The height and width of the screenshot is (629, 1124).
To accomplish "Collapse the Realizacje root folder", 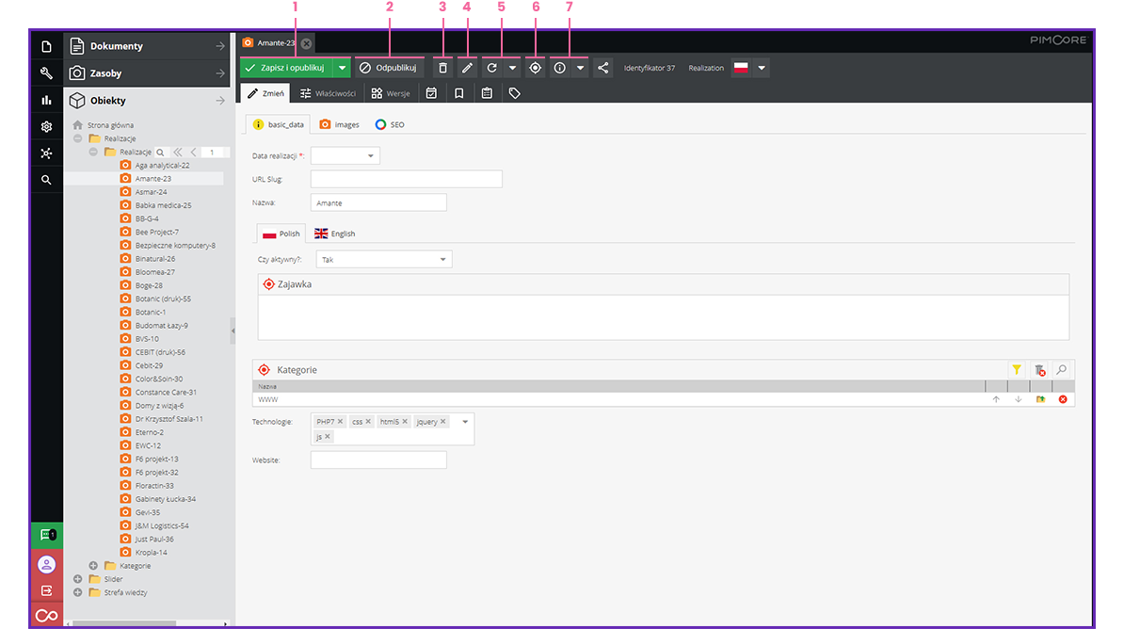I will pyautogui.click(x=77, y=138).
